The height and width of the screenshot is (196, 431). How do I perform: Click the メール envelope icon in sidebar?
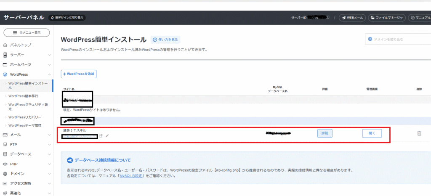5,135
